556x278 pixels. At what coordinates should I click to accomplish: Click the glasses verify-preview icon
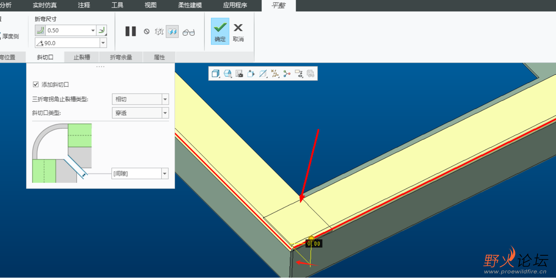188,32
